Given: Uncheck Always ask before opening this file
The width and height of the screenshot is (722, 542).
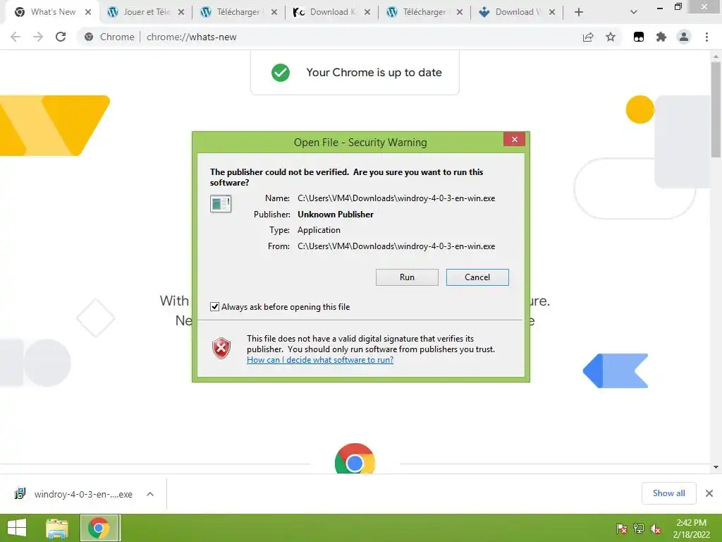Looking at the screenshot, I should (214, 306).
